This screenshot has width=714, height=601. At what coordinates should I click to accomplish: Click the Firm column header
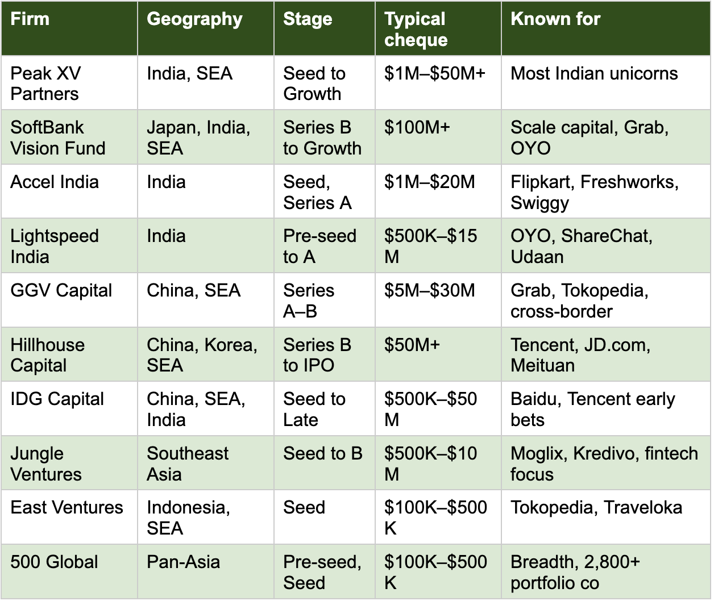point(69,28)
